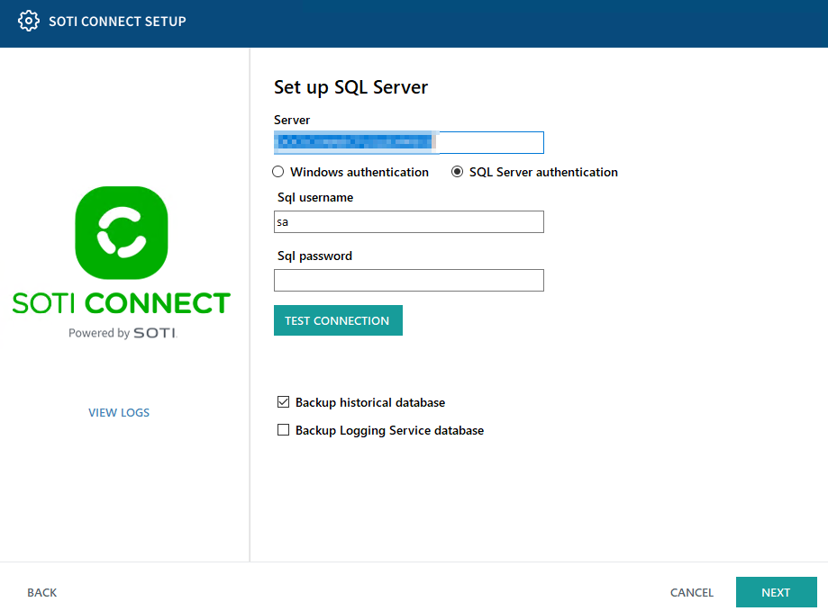Click the Set up SQL Server heading
Viewport: 828px width, 611px height.
[x=350, y=87]
